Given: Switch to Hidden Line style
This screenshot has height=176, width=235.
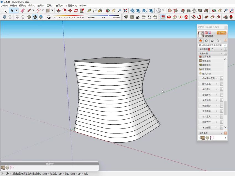Looking at the screenshot, I should (x=23, y=17).
